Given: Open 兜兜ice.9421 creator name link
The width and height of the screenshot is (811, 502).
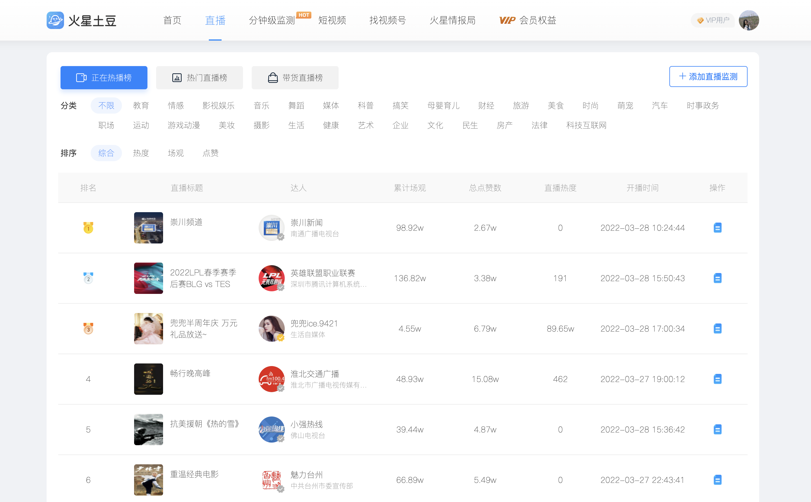Looking at the screenshot, I should 314,323.
